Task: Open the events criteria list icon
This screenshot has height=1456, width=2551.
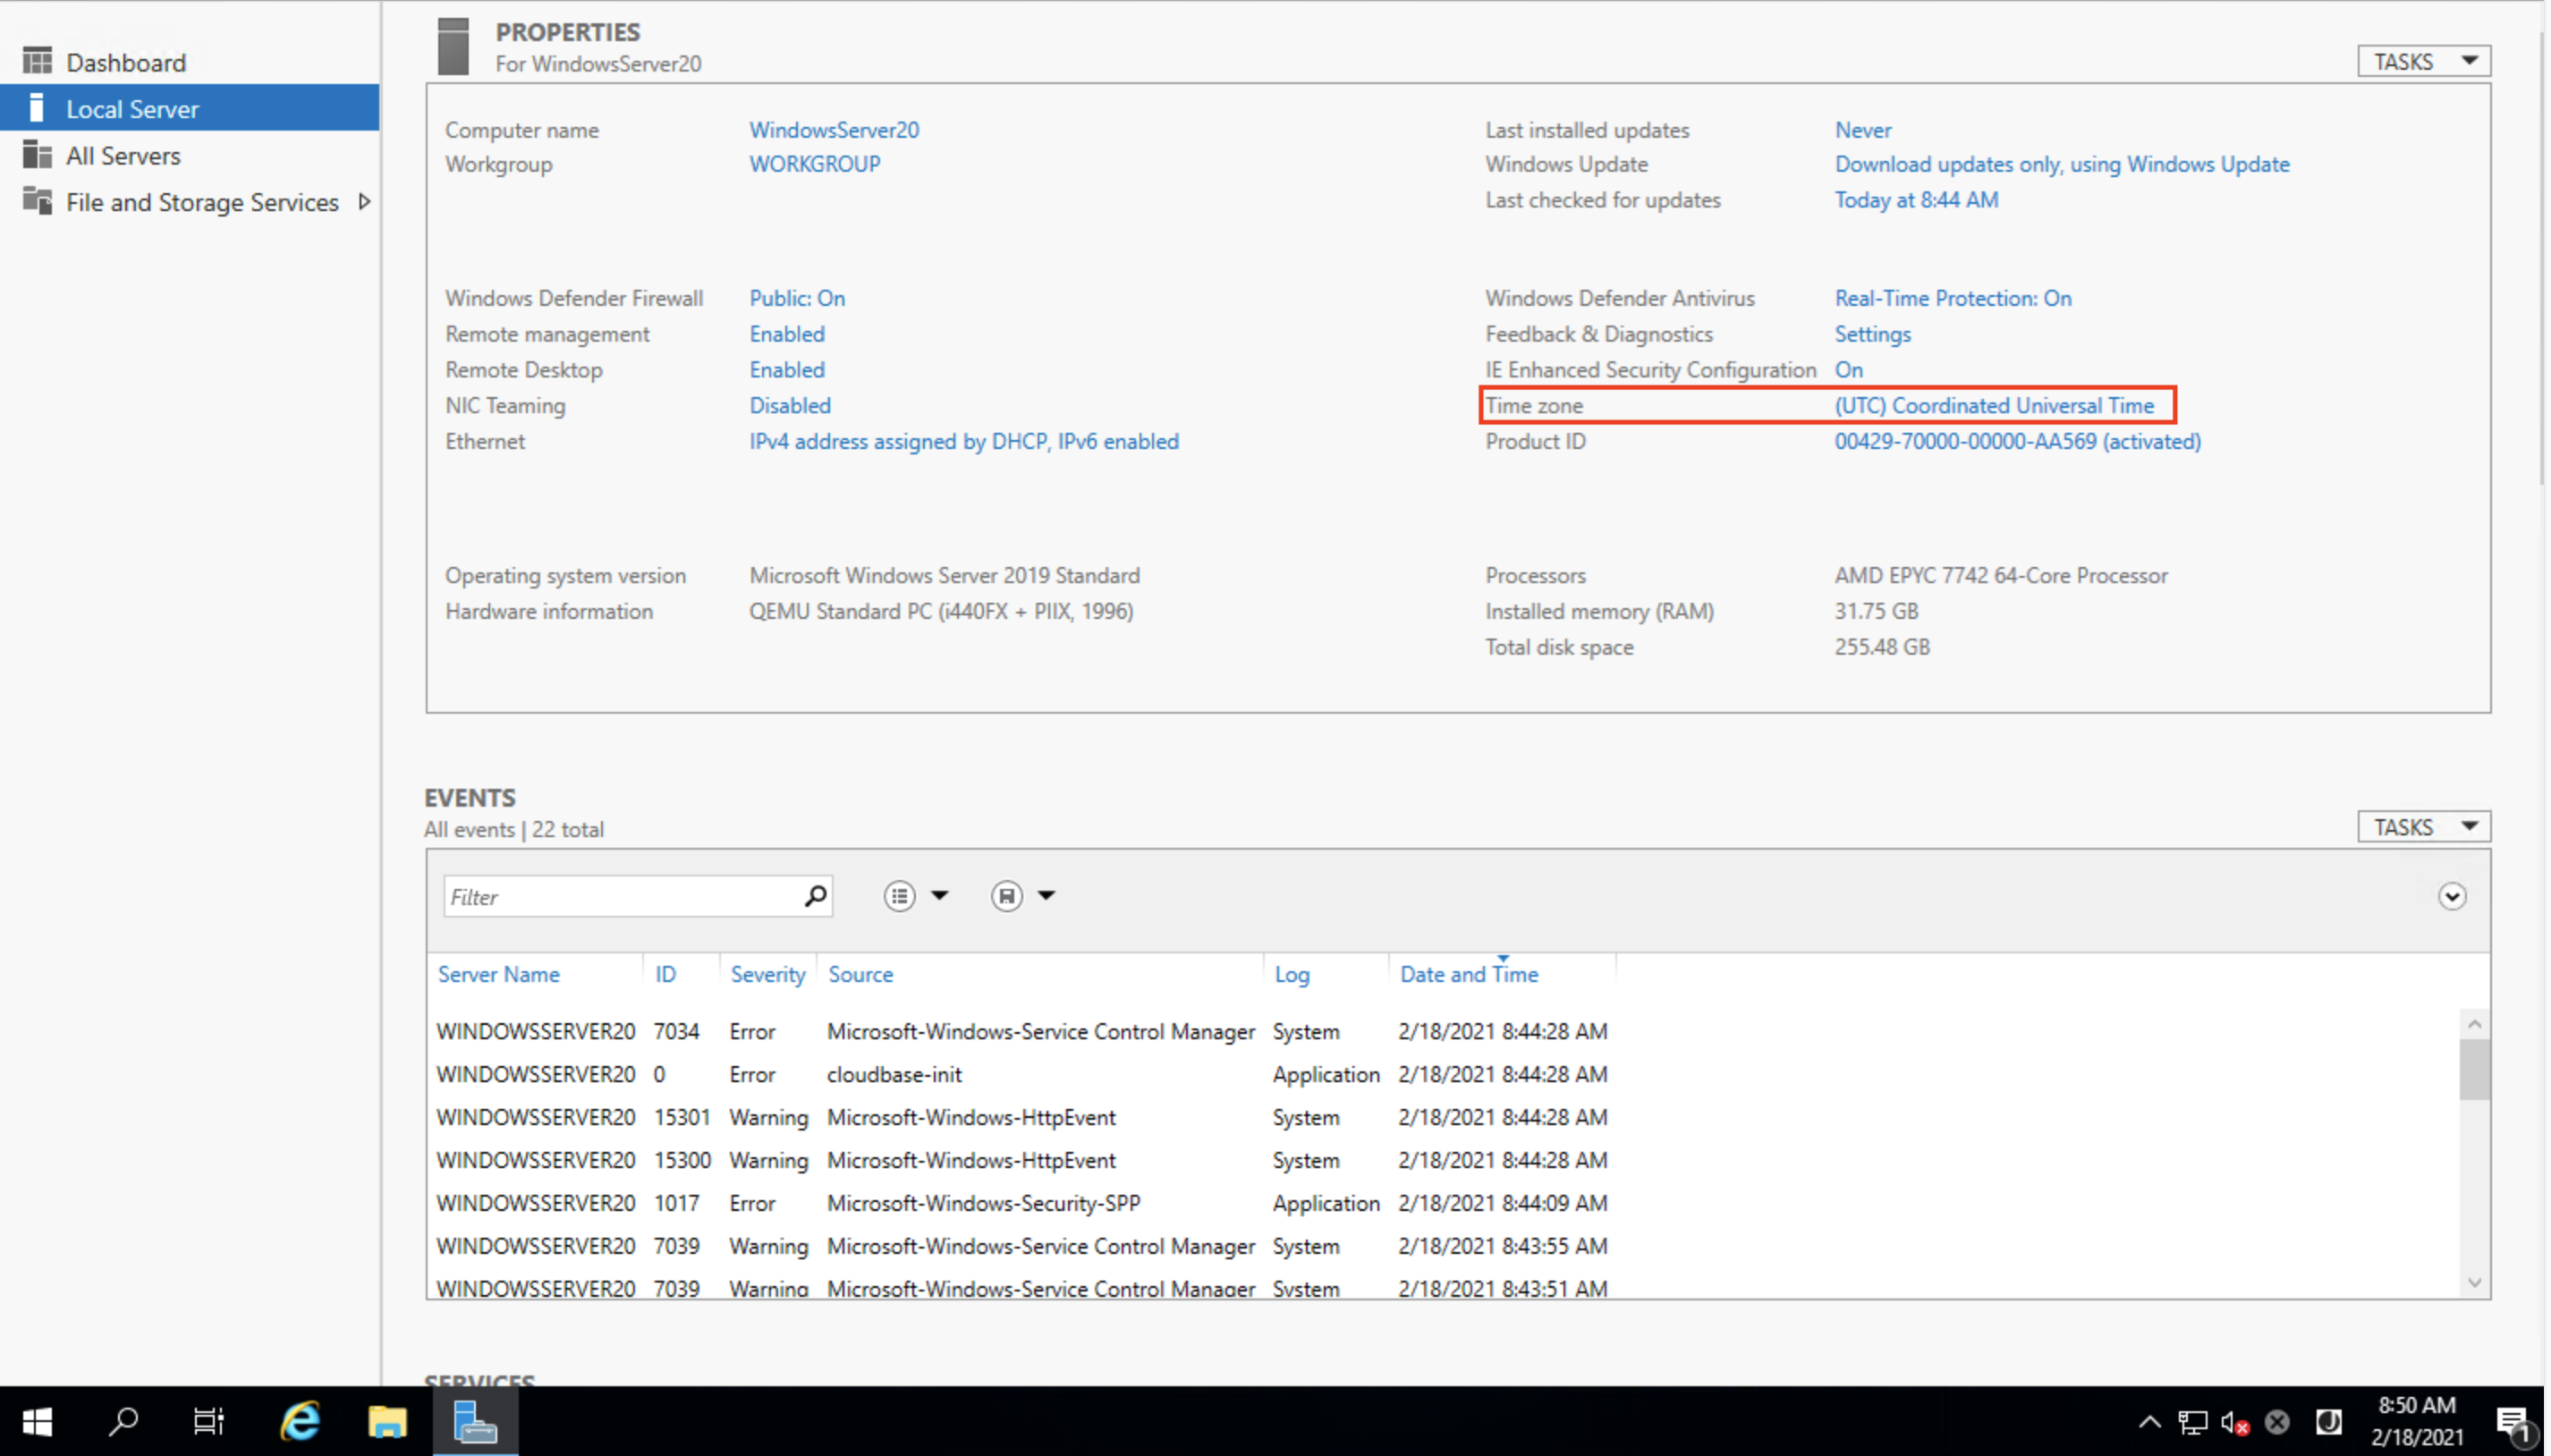Action: click(x=899, y=895)
